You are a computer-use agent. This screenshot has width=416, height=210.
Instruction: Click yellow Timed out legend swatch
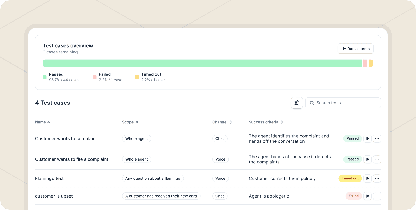(137, 77)
